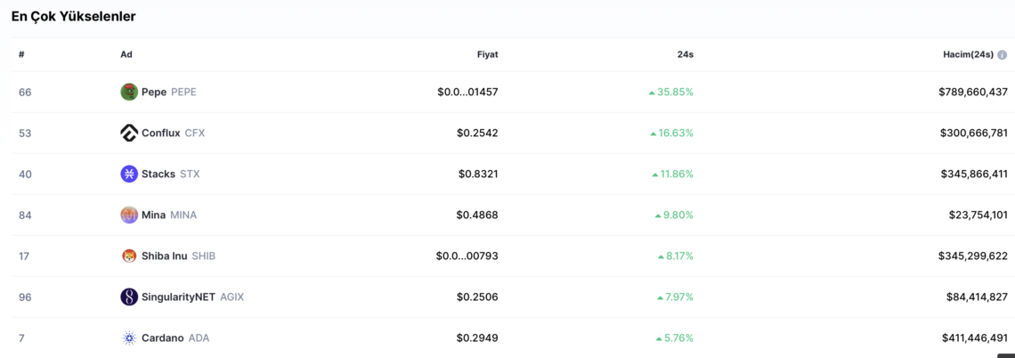Screen dimensions: 1015x358
Task: Click Mina price $0.4868
Action: [478, 215]
